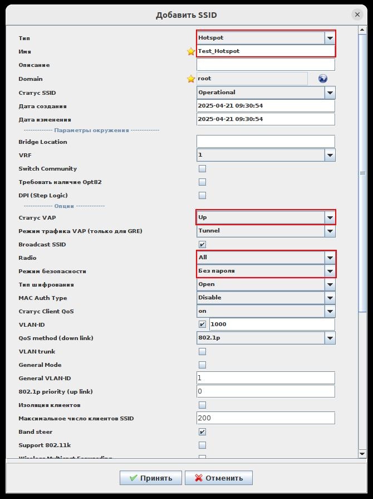The height and width of the screenshot is (499, 373).
Task: Click the scrollbar down arrow
Action: [x=362, y=454]
